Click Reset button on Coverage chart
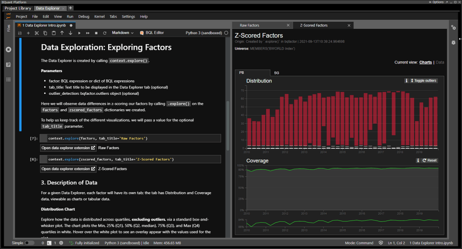The image size is (462, 249). 430,161
